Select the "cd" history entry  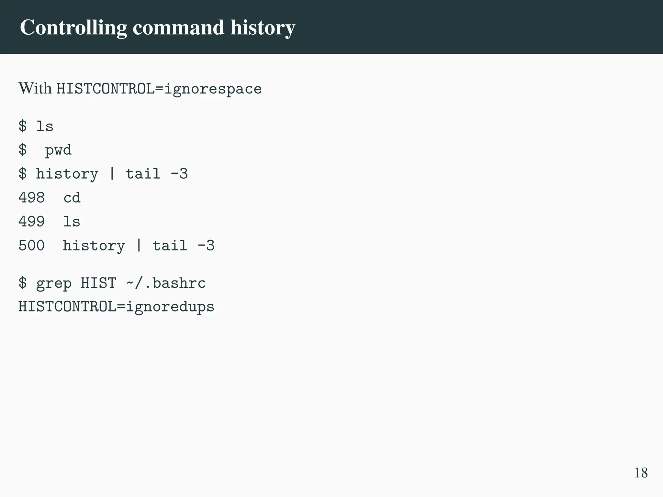click(72, 198)
